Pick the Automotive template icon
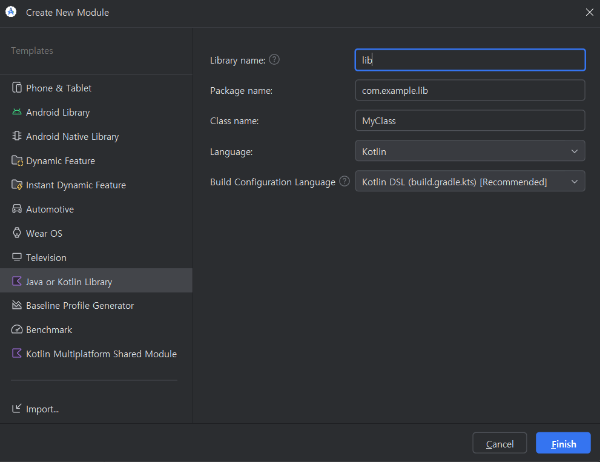The image size is (600, 462). click(x=16, y=209)
